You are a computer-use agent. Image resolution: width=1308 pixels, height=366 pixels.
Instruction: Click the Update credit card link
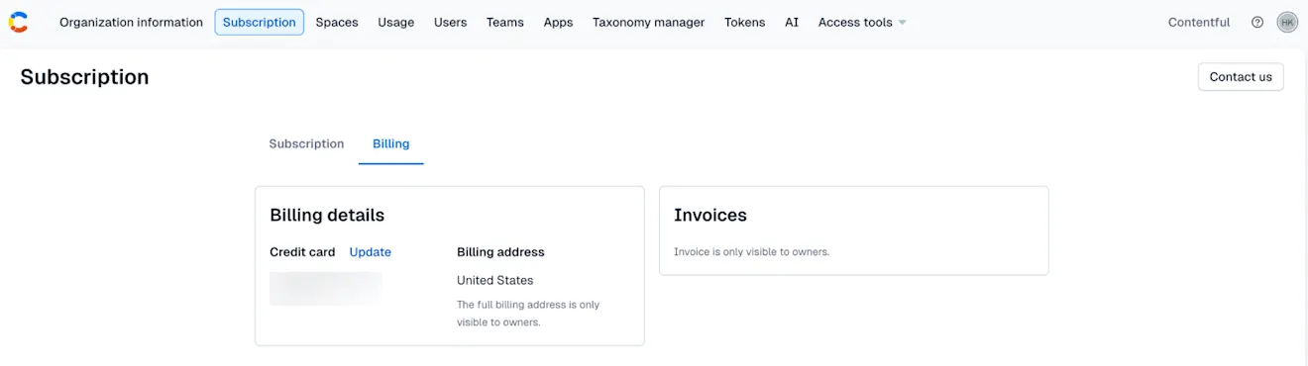pos(371,252)
